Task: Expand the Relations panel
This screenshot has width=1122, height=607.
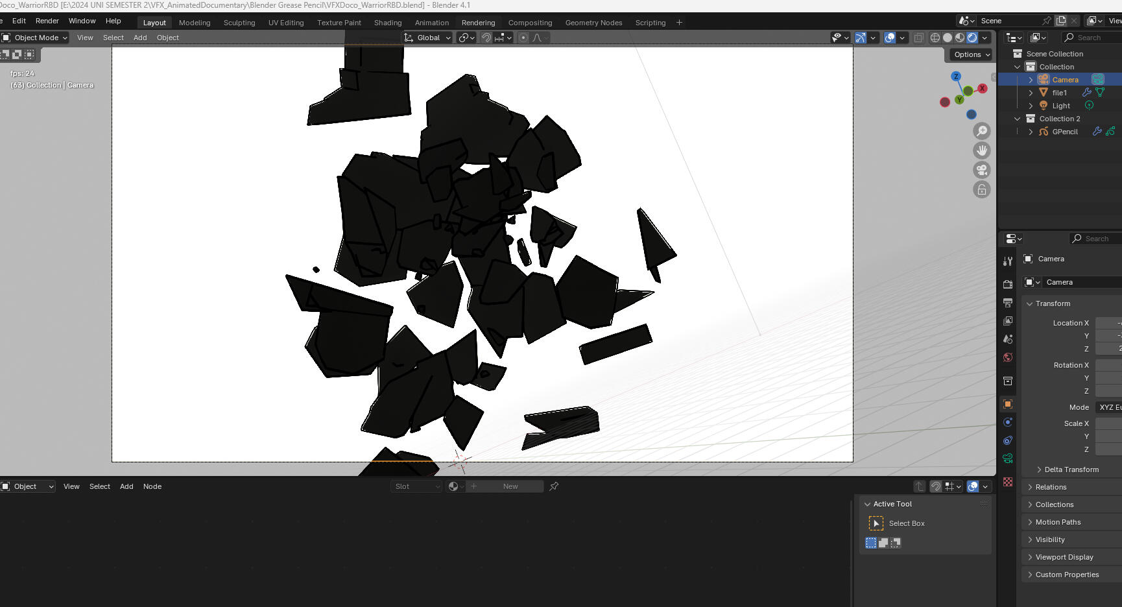Action: point(1051,487)
